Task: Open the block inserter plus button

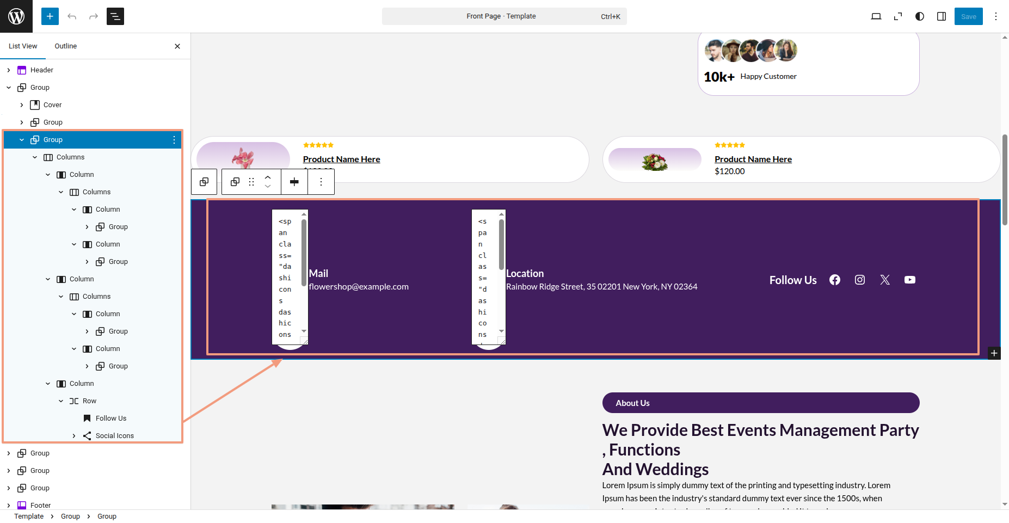Action: 50,16
